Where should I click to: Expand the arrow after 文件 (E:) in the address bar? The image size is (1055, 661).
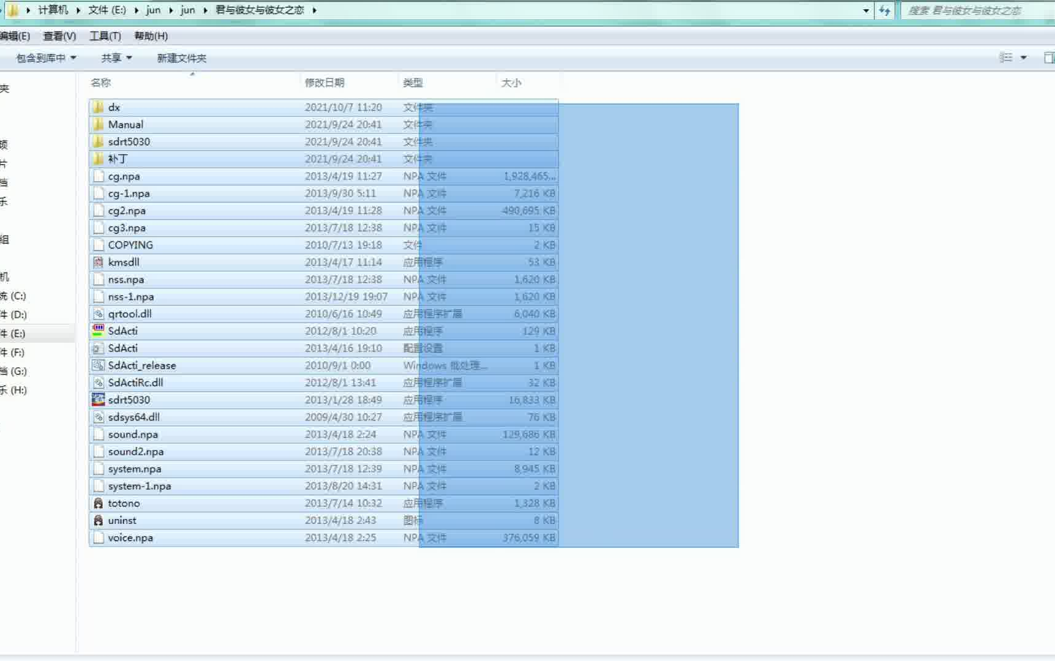pos(136,10)
